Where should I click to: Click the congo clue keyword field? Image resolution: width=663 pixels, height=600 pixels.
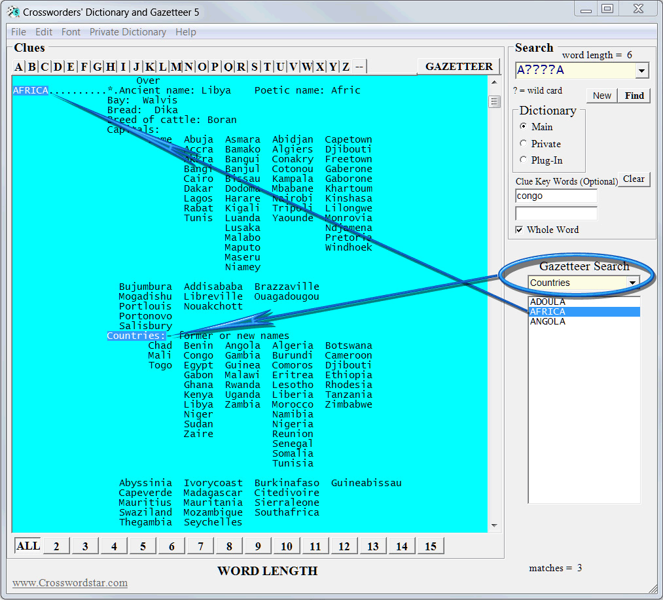[x=556, y=196]
